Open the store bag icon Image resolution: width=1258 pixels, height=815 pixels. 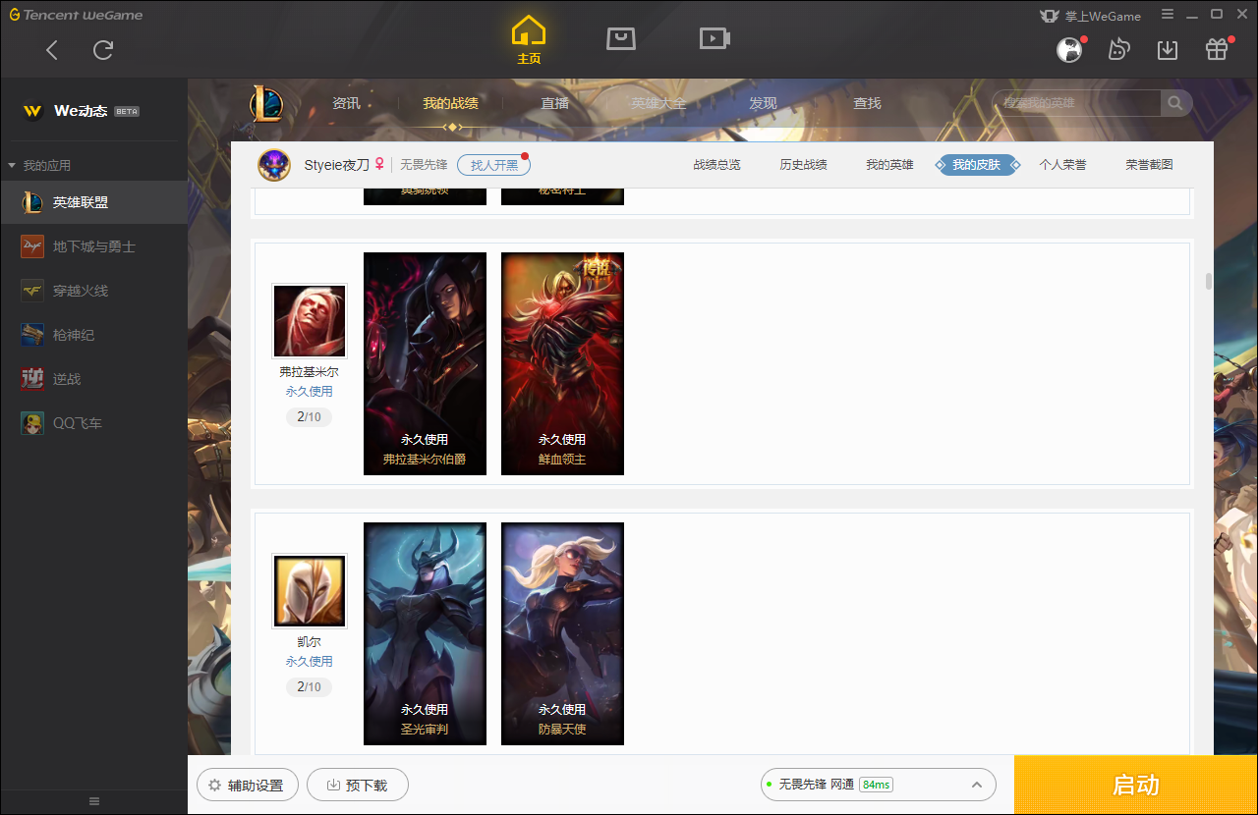pos(621,38)
